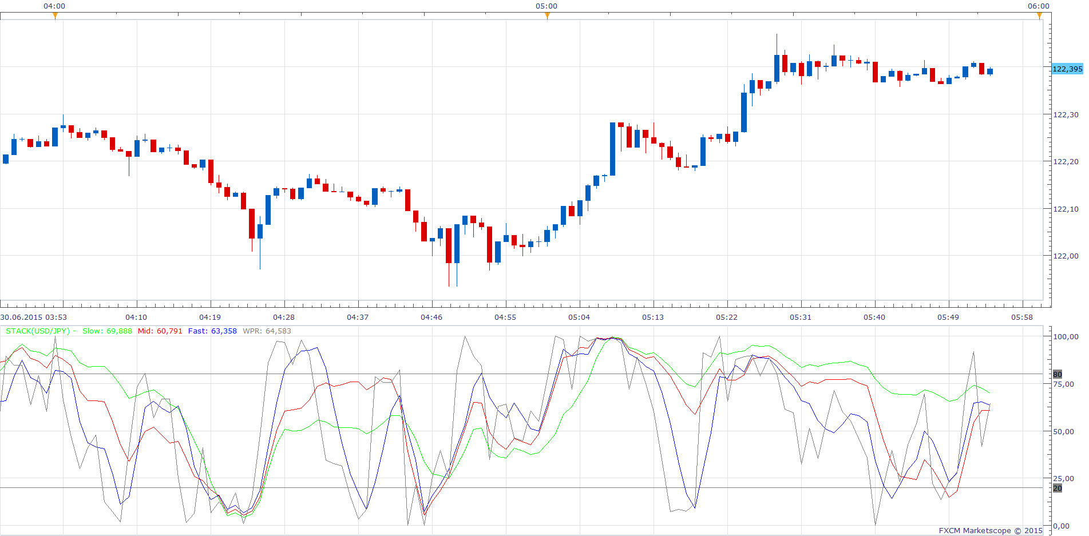Viewport: 1089px width, 536px height.
Task: Click the orange marker under 05:00
Action: (x=547, y=15)
